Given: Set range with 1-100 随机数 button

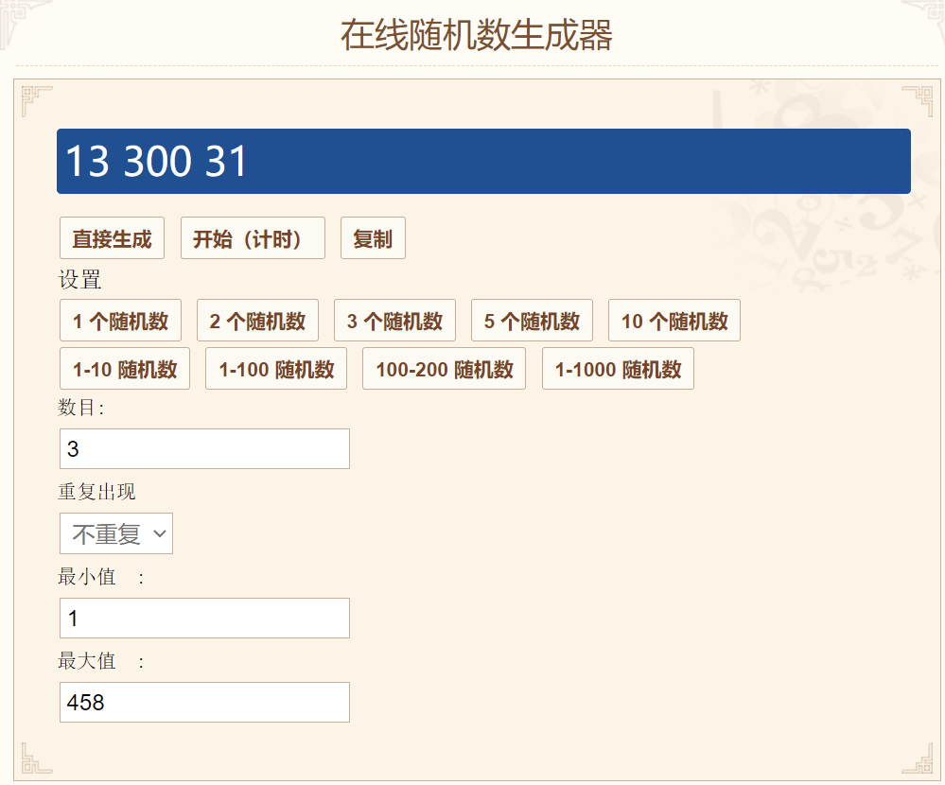Looking at the screenshot, I should click(x=276, y=369).
